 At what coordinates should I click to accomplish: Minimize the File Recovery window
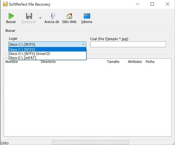(x=137, y=4)
